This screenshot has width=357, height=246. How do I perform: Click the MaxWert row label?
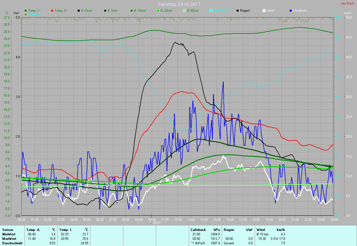click(9, 239)
